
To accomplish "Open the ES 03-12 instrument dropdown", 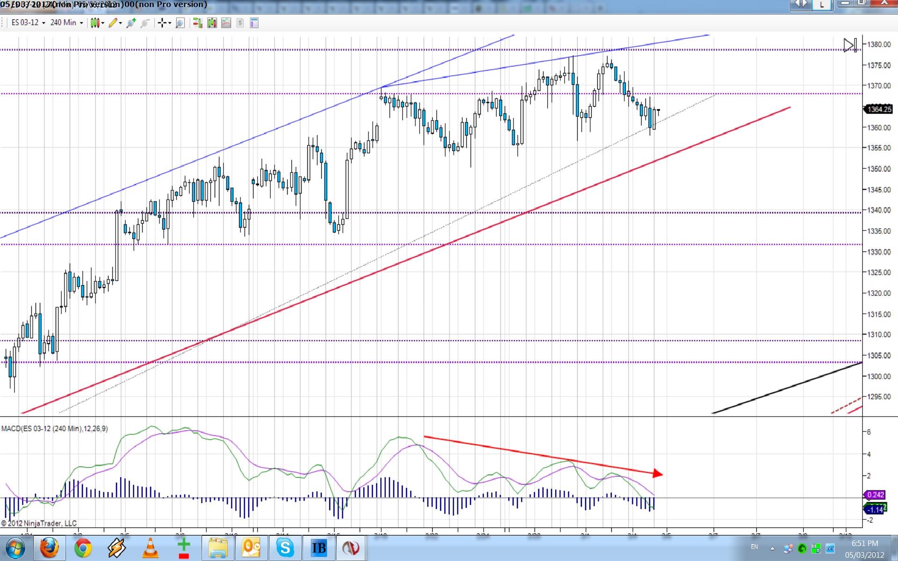I will point(28,22).
